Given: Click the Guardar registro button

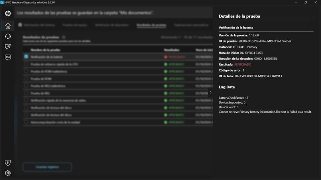Looking at the screenshot, I should click(x=47, y=167).
